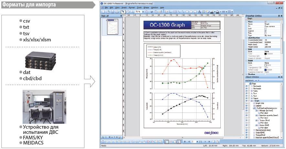Toggle visibility eye of Graph title
286x149 pixels.
pos(247,103)
